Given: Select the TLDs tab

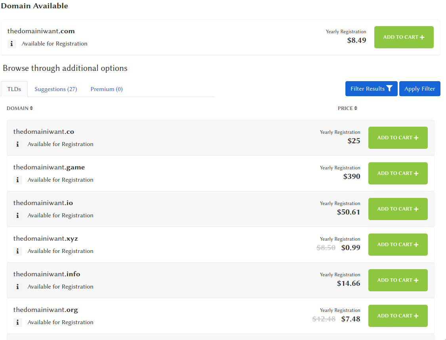Looking at the screenshot, I should [x=14, y=89].
